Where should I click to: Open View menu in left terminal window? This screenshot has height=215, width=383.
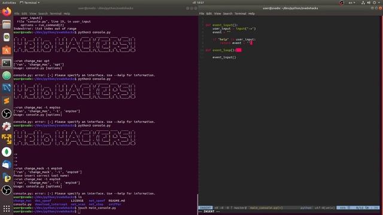tap(33, 14)
